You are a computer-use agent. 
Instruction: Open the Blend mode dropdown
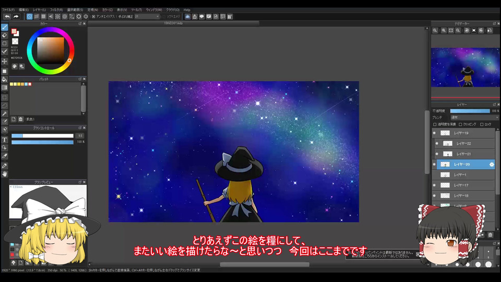point(474,118)
